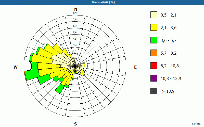Click the '7,8' radial axis value
Screen dimensions: 204x127
[x=75, y=20]
